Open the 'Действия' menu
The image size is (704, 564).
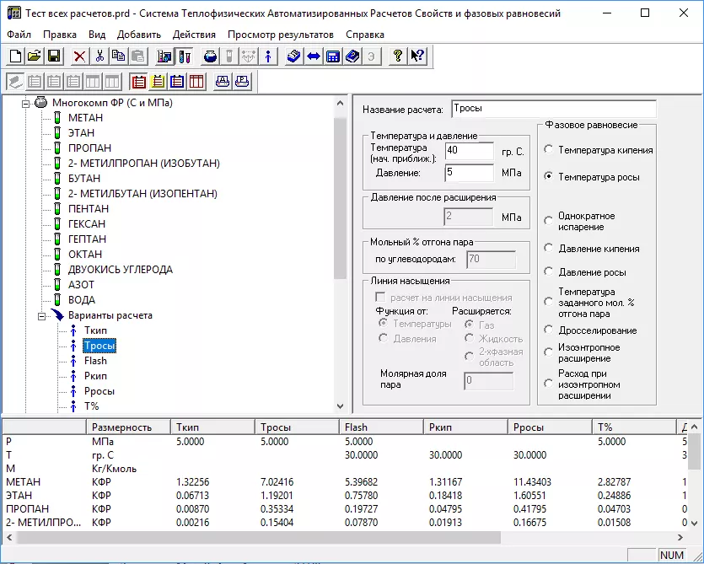[x=193, y=35]
